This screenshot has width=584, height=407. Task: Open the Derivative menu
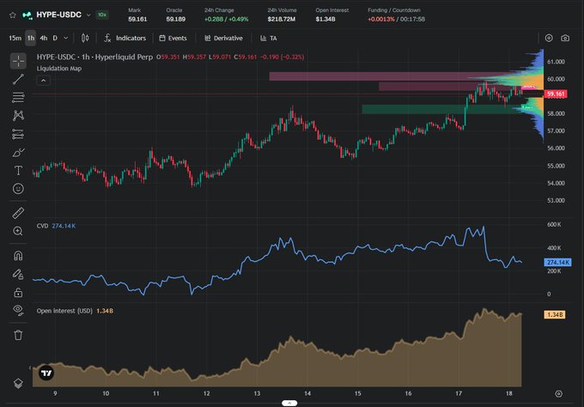(223, 38)
